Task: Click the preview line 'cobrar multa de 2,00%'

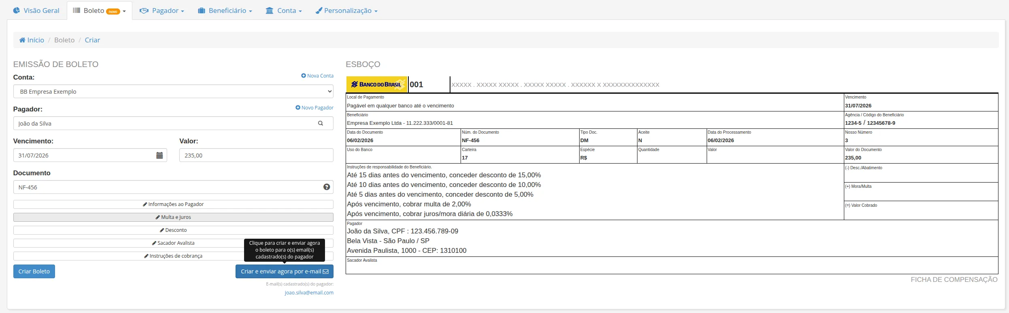Action: [409, 204]
